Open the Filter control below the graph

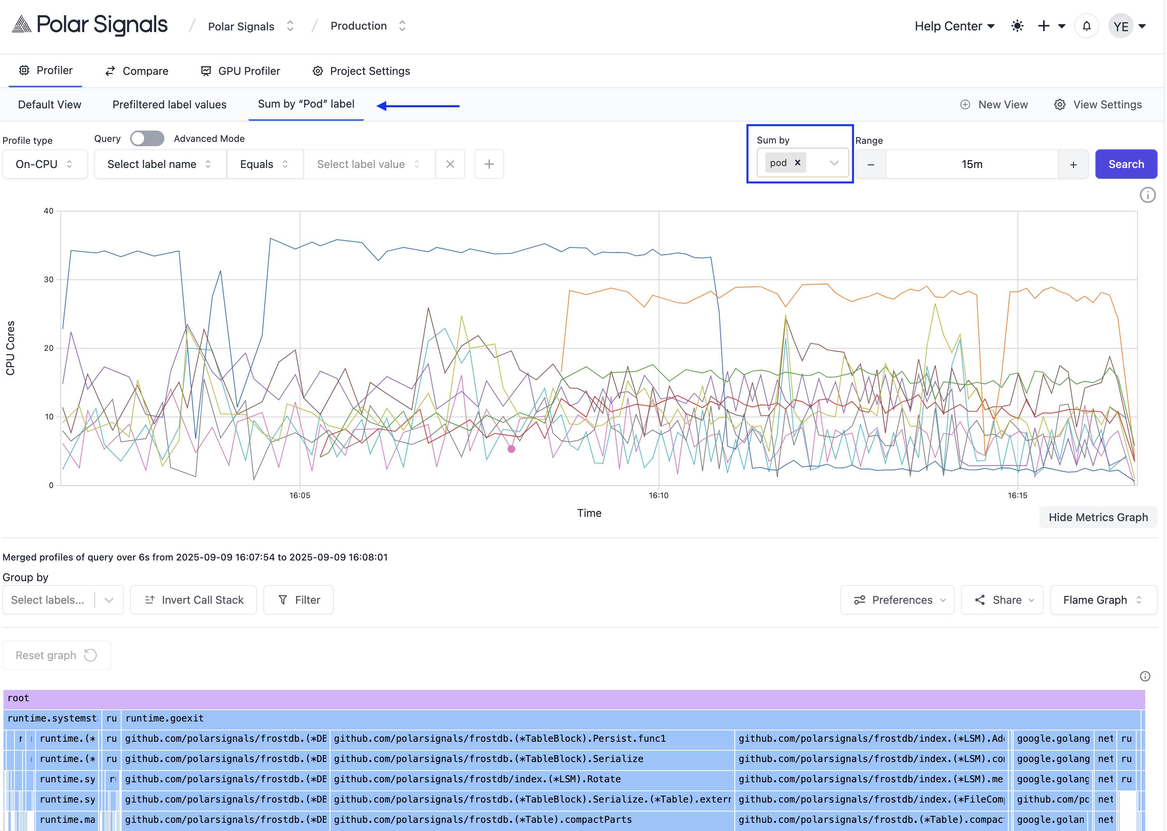(x=298, y=600)
